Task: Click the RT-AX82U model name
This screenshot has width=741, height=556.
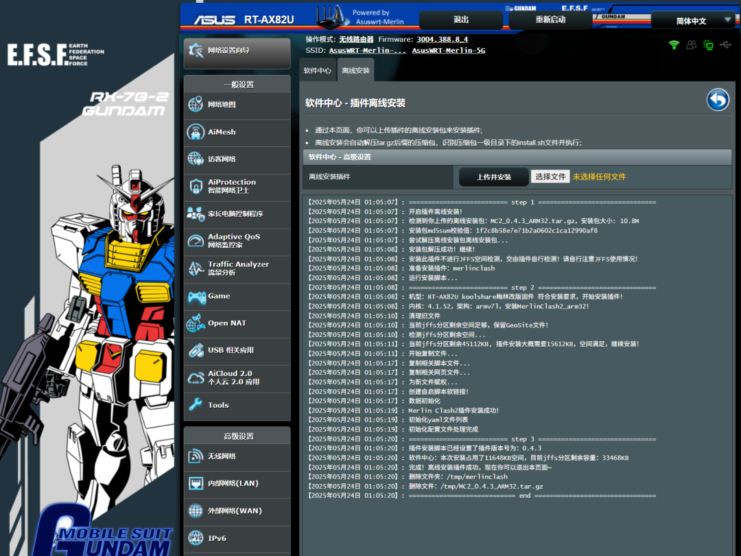Action: point(269,20)
